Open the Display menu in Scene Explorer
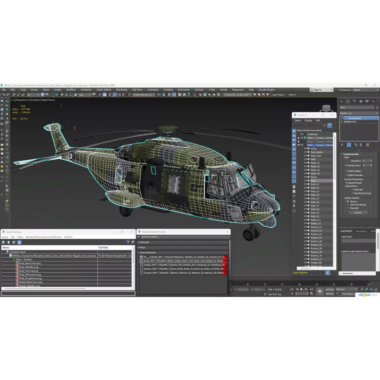 tap(308, 120)
